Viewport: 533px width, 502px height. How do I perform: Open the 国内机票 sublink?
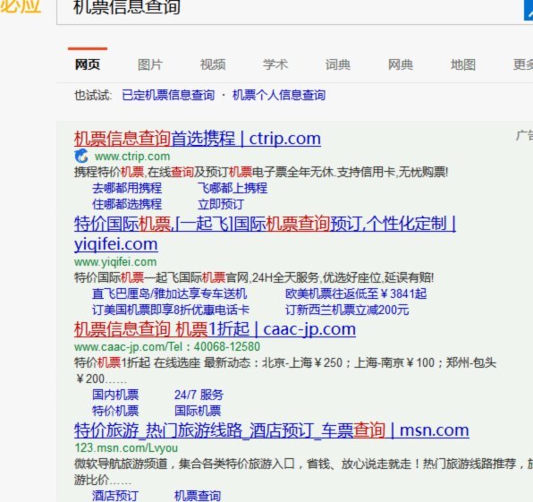[x=115, y=395]
